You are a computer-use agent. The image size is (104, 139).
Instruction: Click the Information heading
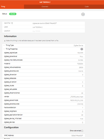click(10, 36)
